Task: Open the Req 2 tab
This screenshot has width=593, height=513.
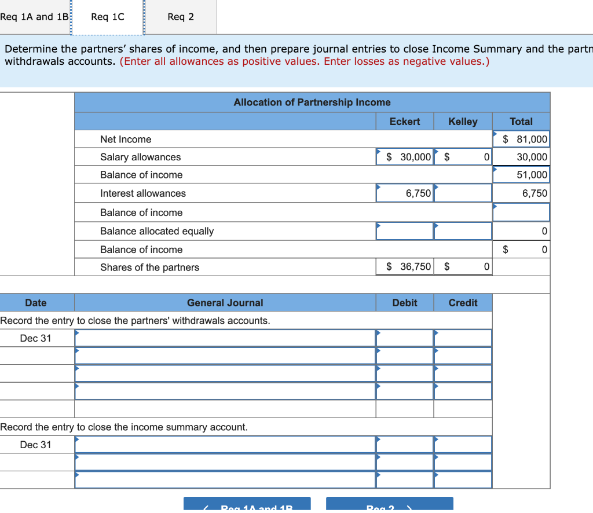Action: click(x=181, y=17)
